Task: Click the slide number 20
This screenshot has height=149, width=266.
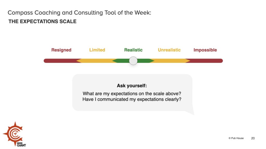Action: [x=253, y=138]
